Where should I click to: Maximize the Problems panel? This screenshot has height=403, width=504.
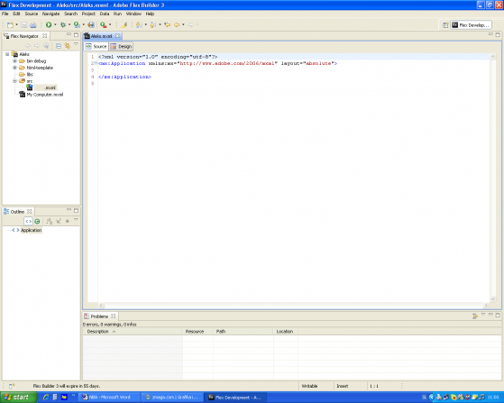498,315
